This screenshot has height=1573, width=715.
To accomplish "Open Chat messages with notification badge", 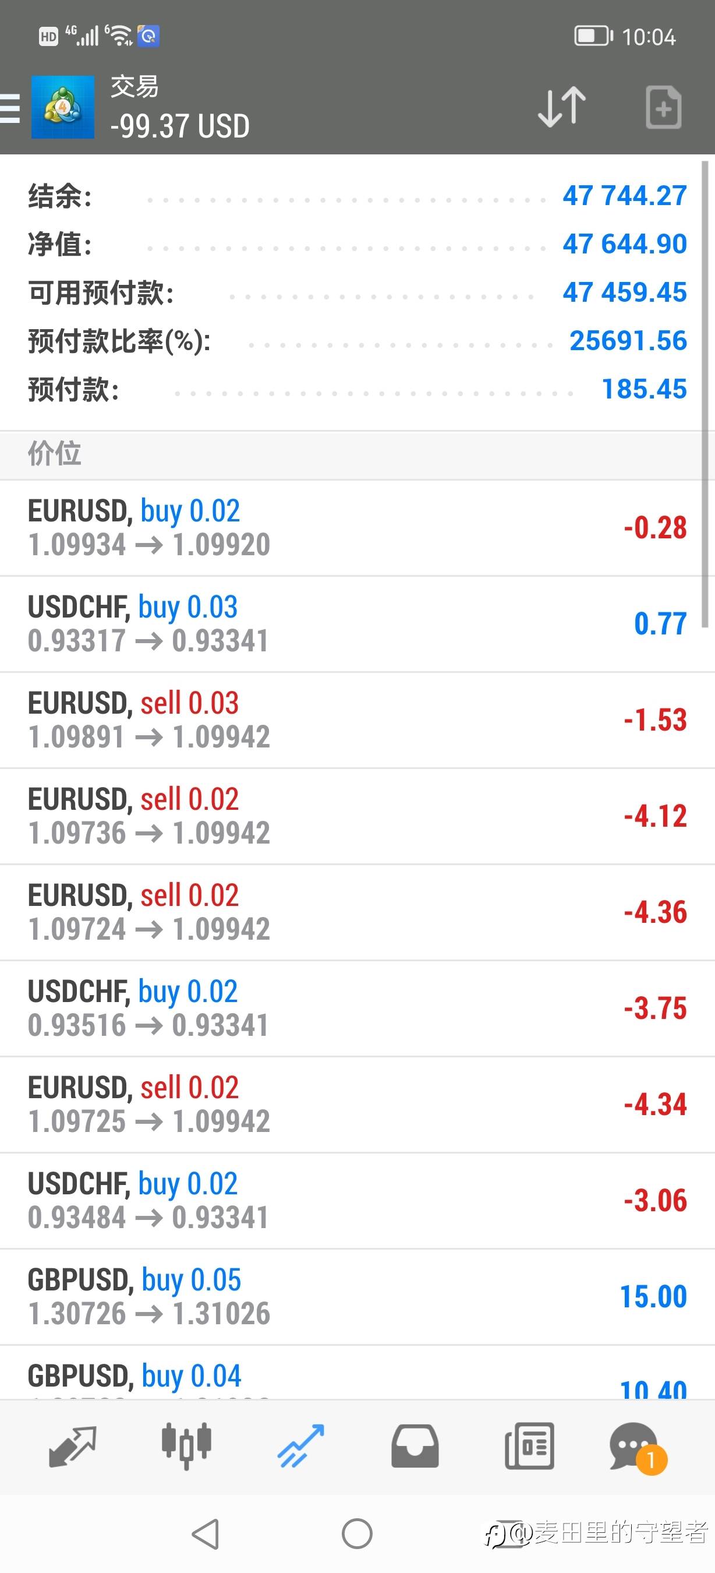I will [636, 1446].
